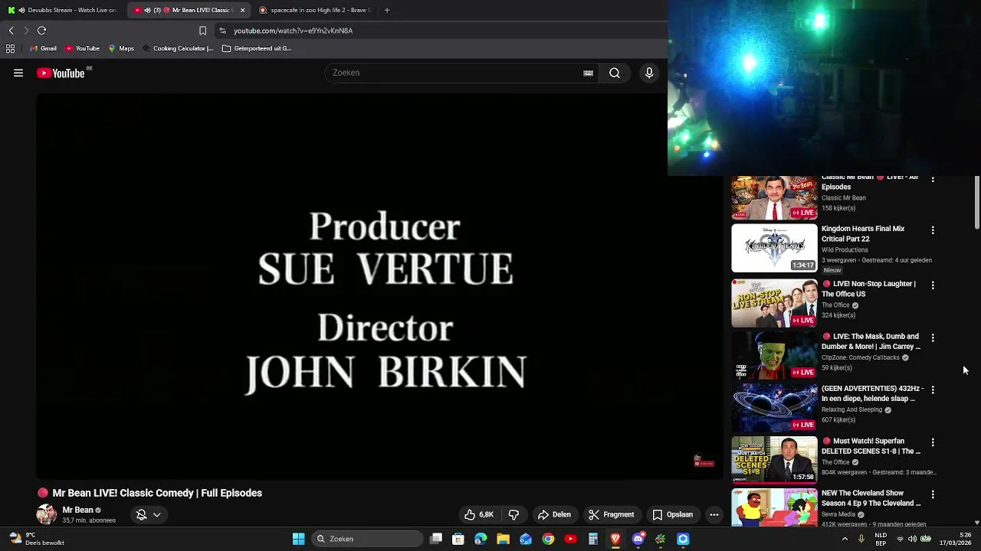Open Classic Mr Bean LIVE video thumbnail
This screenshot has width=981, height=551.
pyautogui.click(x=774, y=197)
